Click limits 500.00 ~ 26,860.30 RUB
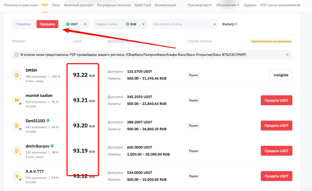This screenshot has width=312, height=191. click(147, 129)
